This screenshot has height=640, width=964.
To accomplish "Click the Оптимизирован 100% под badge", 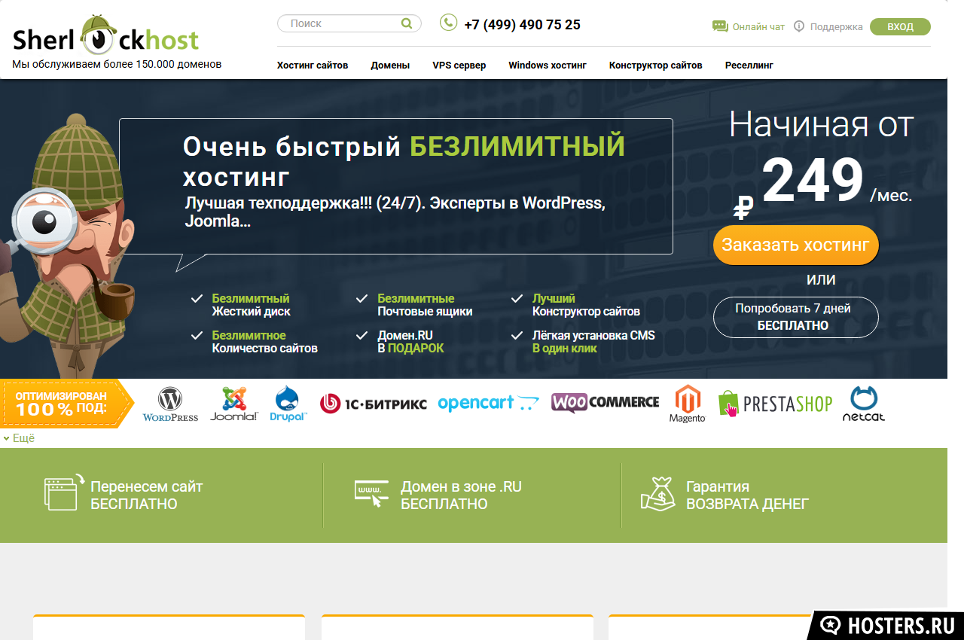I will coord(66,404).
